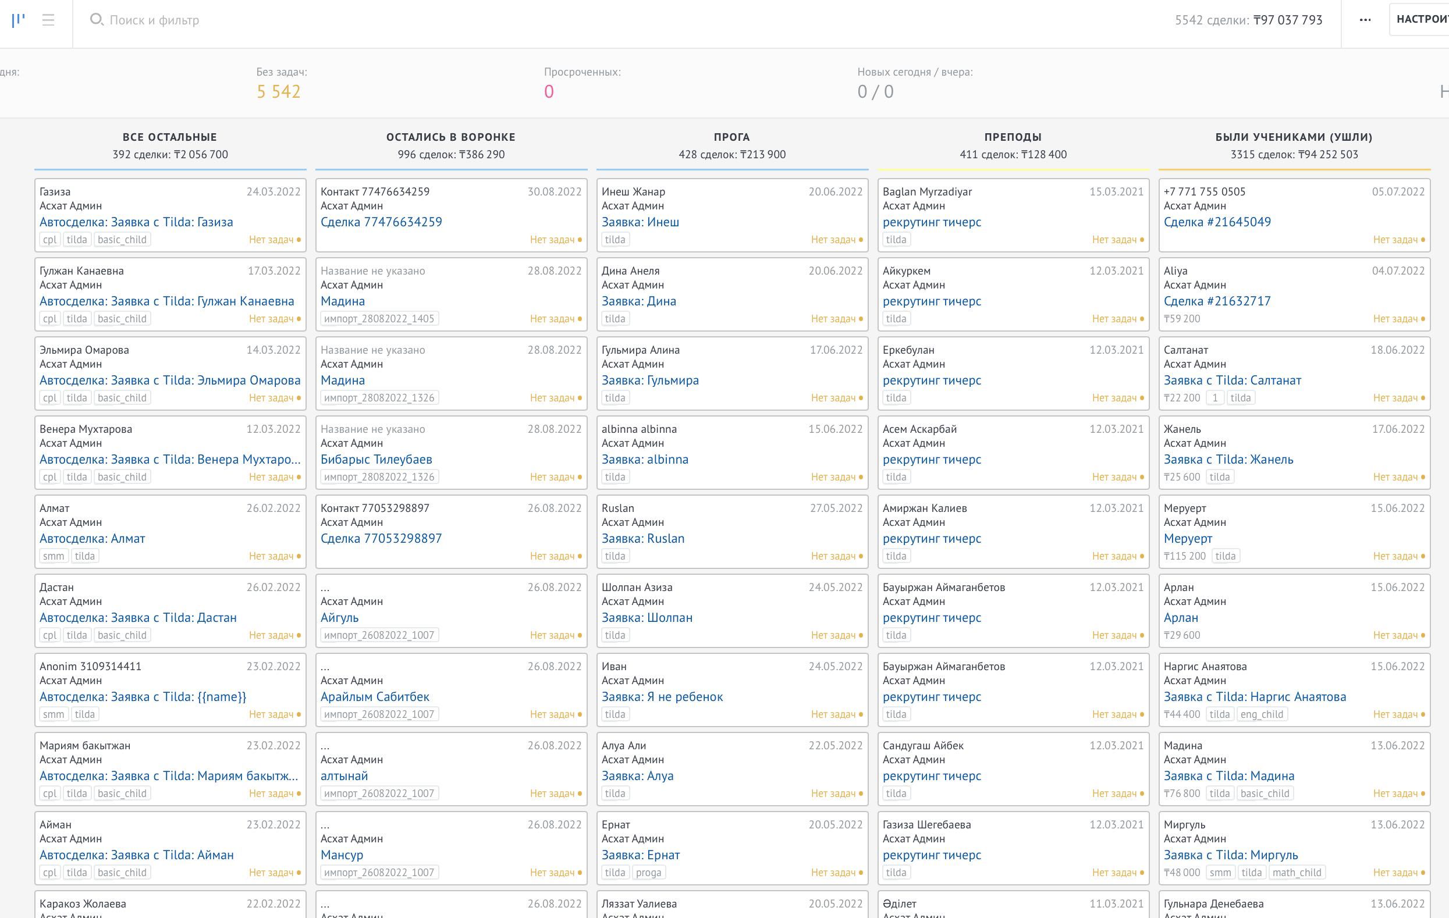Click budget ₸29 600 on Арлан card

pyautogui.click(x=1182, y=635)
